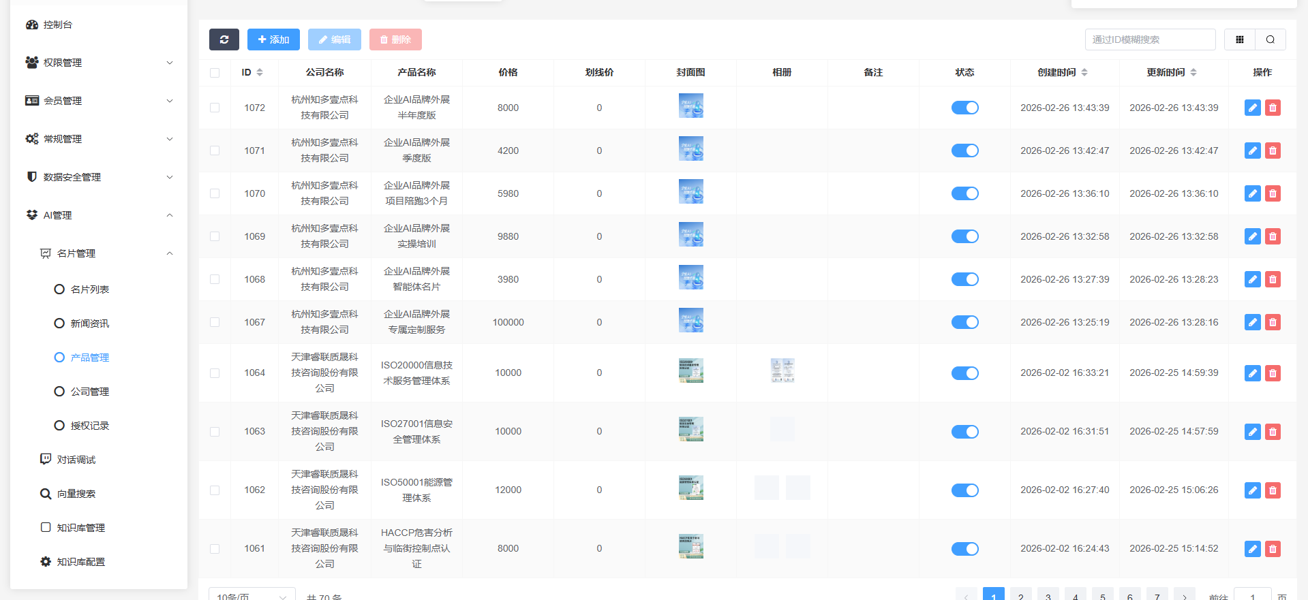Screen dimensions: 1308x600
Task: Go to 公司管理 menu item
Action: click(x=89, y=392)
